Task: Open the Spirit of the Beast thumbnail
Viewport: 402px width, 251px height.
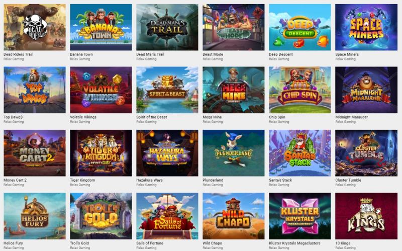Action: (167, 90)
